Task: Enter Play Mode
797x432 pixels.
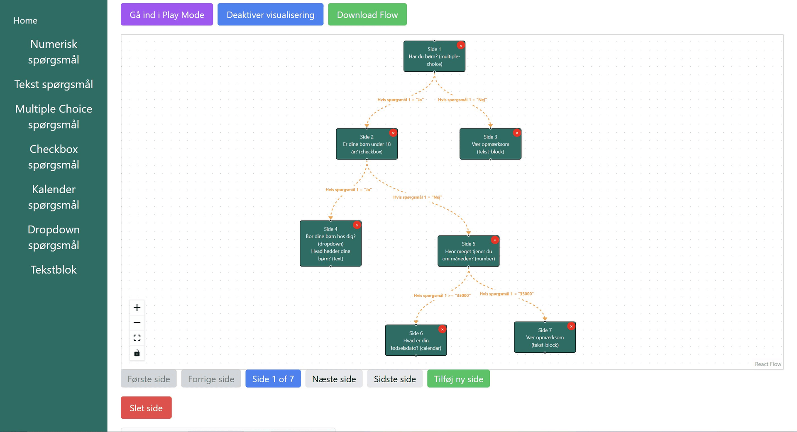Action: 166,14
